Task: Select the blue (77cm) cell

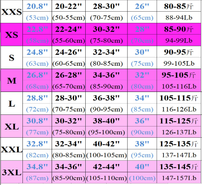Action: coord(37,132)
